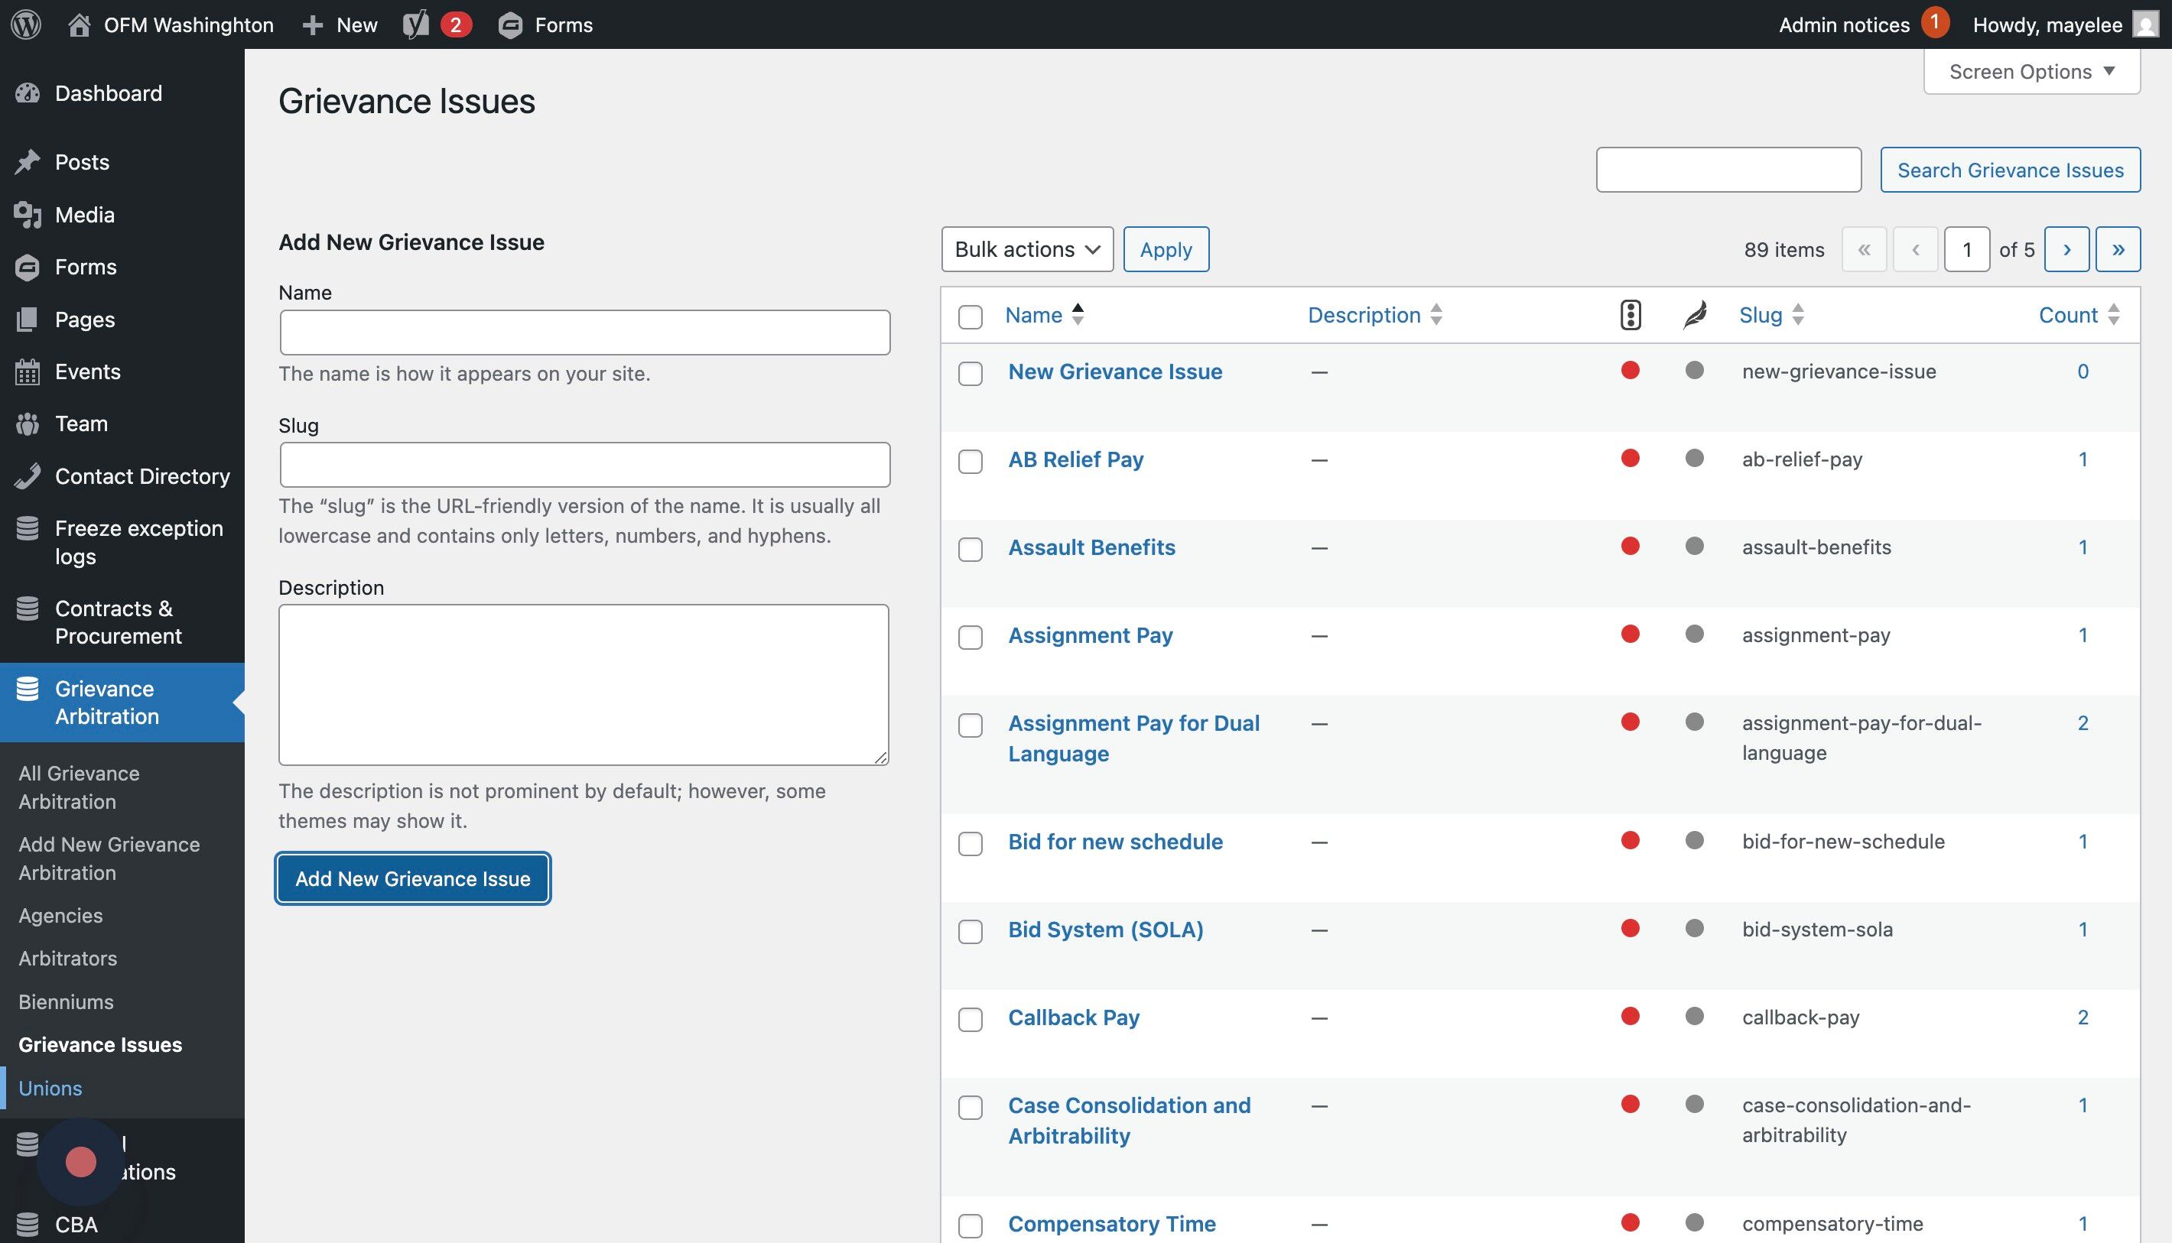Click red SEO dot for AB Relief Pay
The width and height of the screenshot is (2172, 1243).
1630,459
